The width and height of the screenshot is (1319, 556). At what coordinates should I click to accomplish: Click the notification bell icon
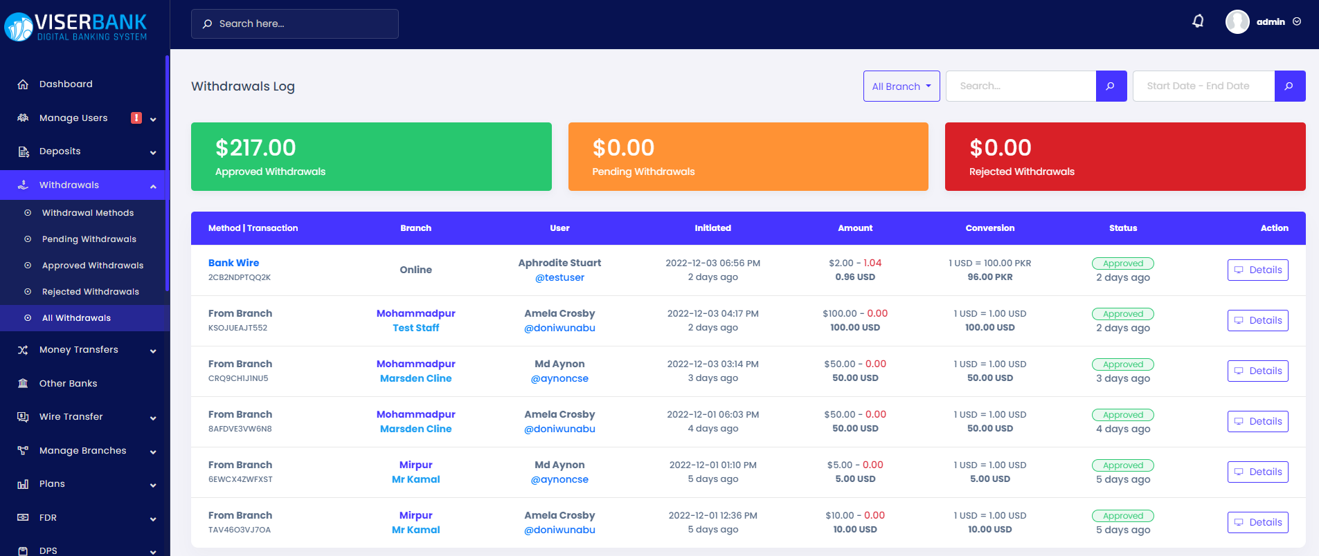1198,21
